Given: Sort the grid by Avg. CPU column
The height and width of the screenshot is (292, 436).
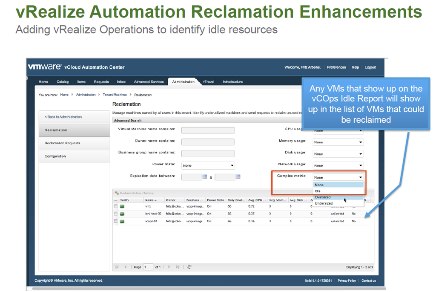Looking at the screenshot, I should 257,200.
